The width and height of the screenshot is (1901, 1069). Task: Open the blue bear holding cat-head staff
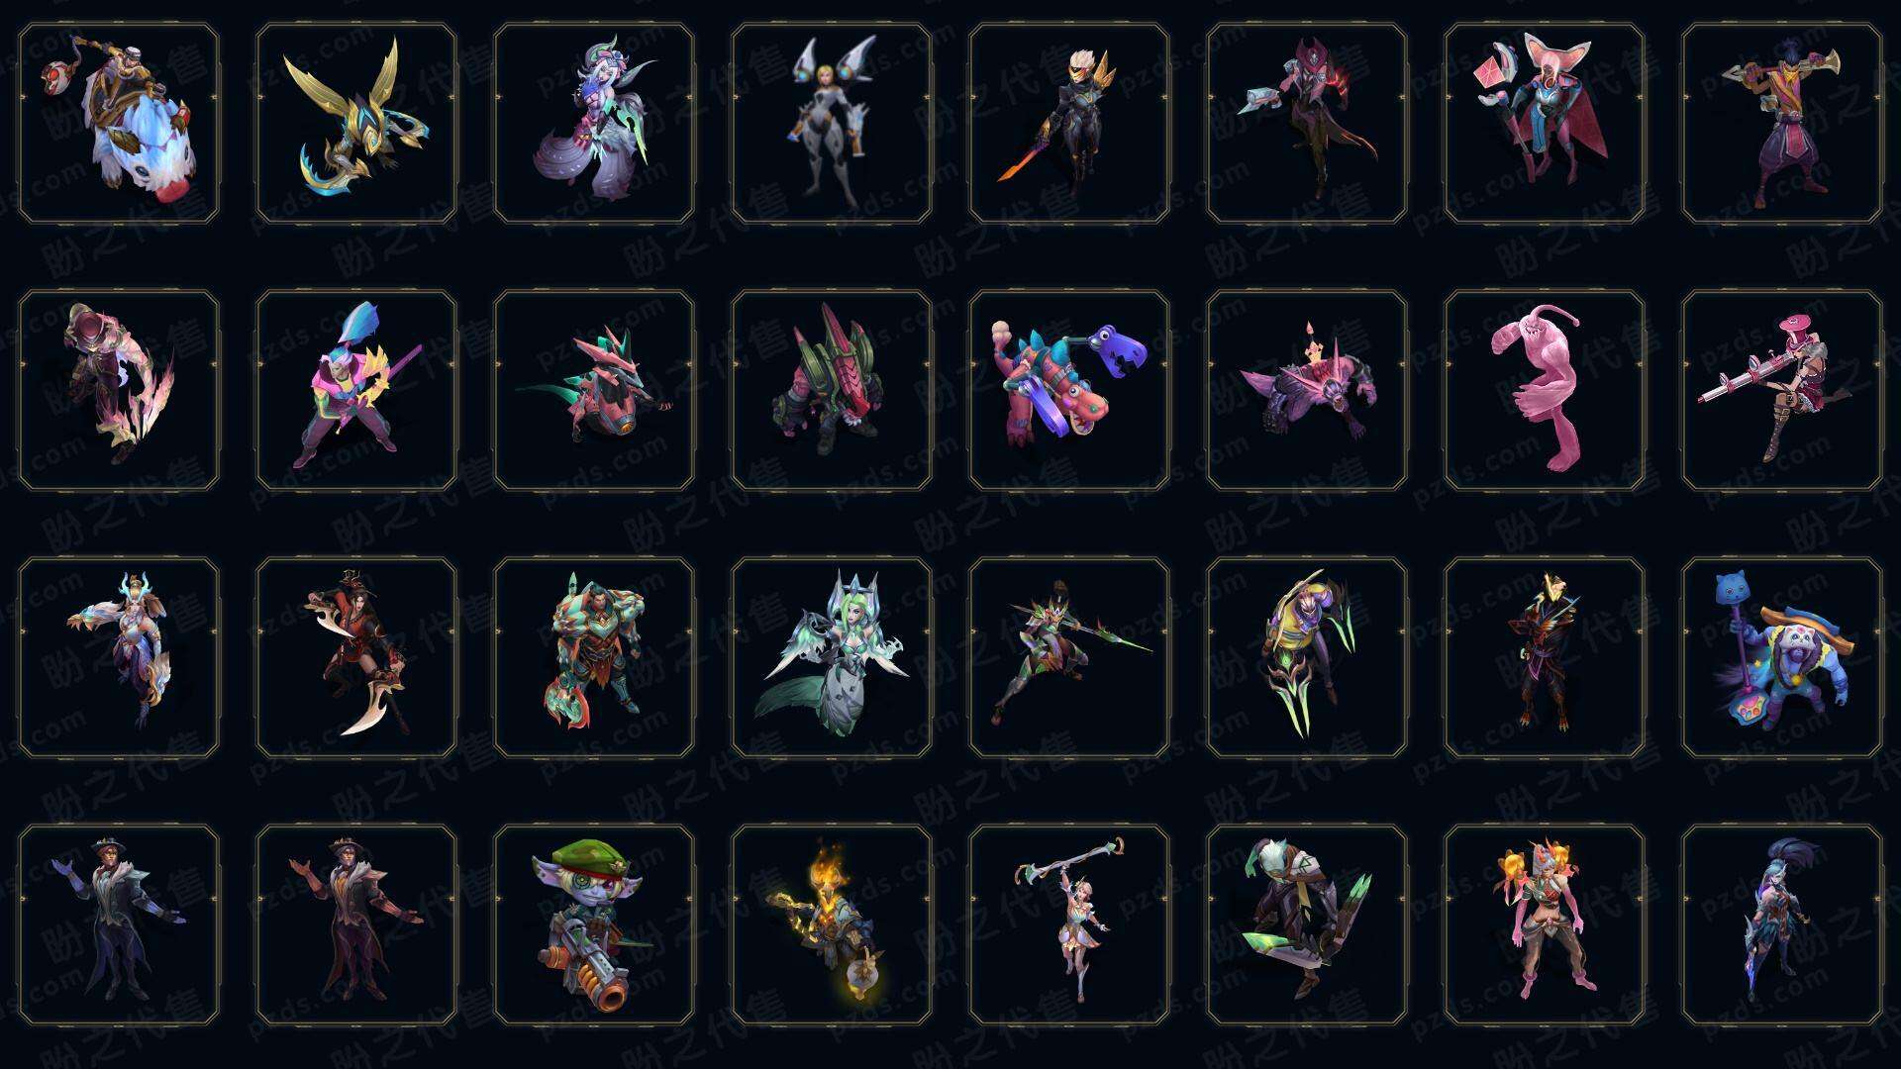pyautogui.click(x=1782, y=657)
